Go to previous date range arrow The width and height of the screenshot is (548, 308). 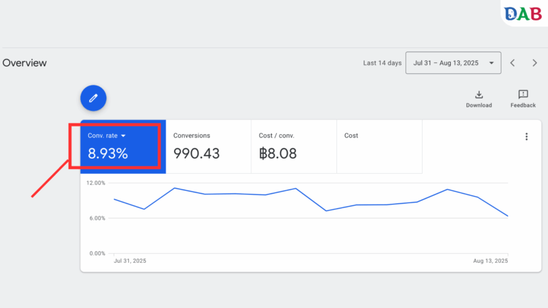coord(512,63)
